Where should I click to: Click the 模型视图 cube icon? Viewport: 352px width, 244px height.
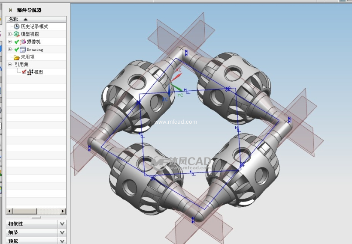click(x=17, y=34)
